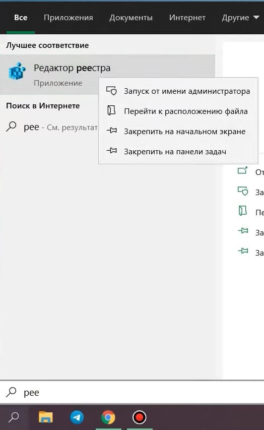Click the open icon in right panel
264x430 pixels.
(x=243, y=170)
